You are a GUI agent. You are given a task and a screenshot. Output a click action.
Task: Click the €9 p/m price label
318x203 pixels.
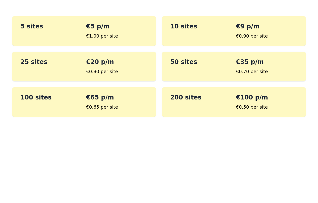(x=248, y=26)
